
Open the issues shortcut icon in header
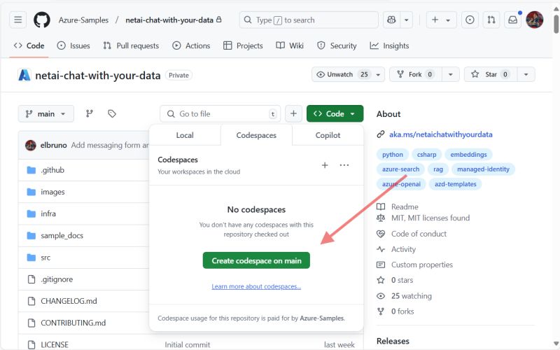coord(470,20)
